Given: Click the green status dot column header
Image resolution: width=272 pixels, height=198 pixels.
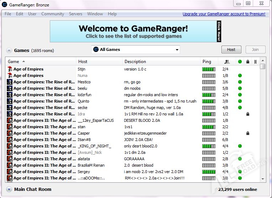Looking at the screenshot, I should coord(240,62).
